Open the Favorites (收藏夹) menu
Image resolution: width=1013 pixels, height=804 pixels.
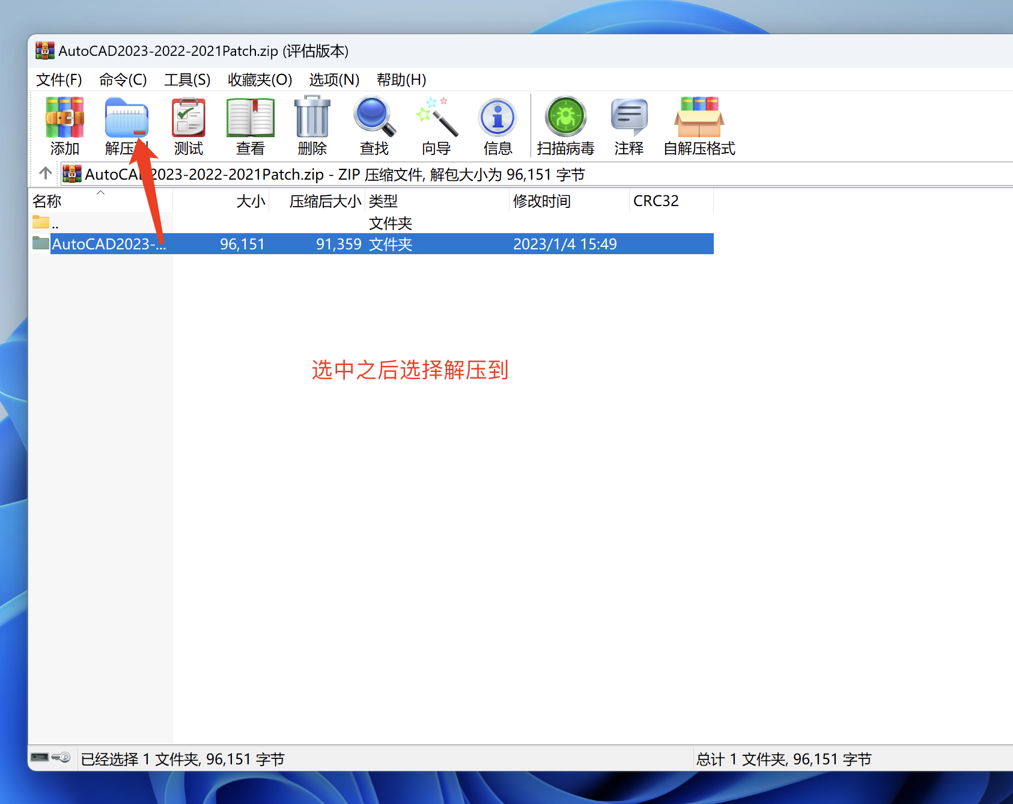click(x=260, y=80)
